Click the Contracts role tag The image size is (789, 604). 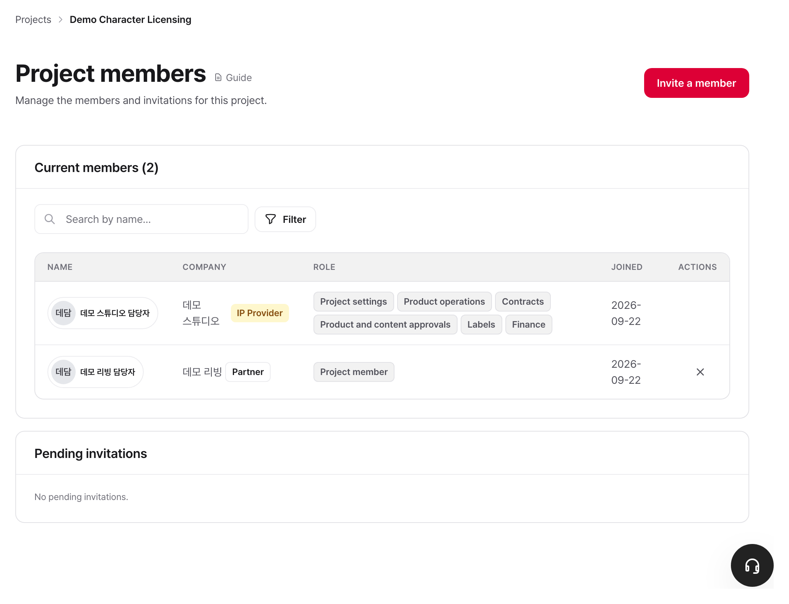coord(523,302)
